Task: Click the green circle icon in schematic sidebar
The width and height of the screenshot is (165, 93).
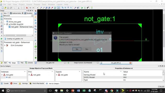Action: [36, 47]
